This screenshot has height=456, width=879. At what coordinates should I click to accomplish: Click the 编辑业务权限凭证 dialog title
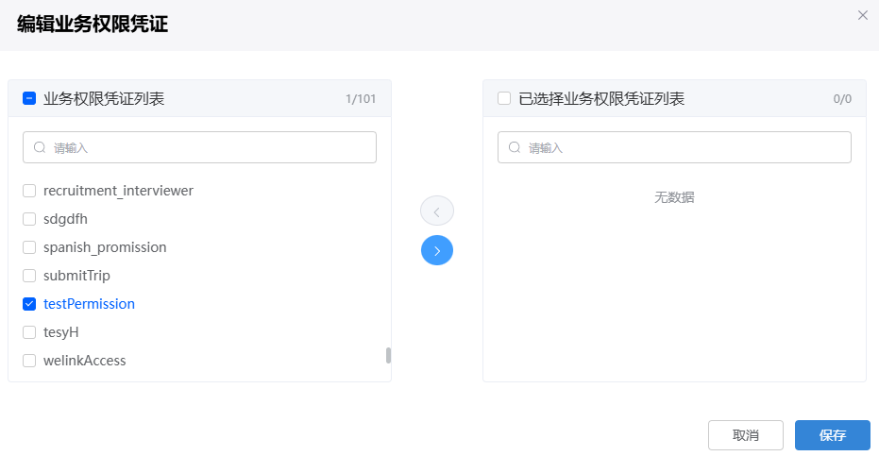point(93,25)
